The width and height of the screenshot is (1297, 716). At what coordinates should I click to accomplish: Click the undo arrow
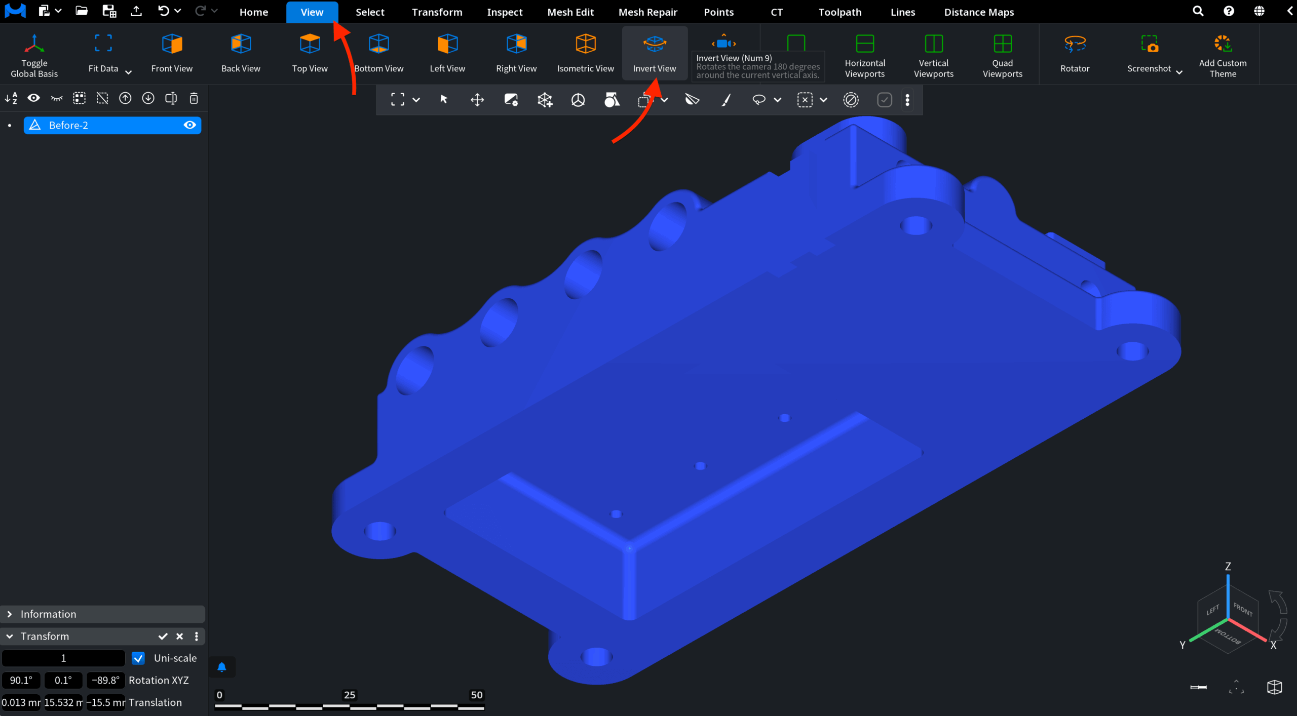[163, 11]
